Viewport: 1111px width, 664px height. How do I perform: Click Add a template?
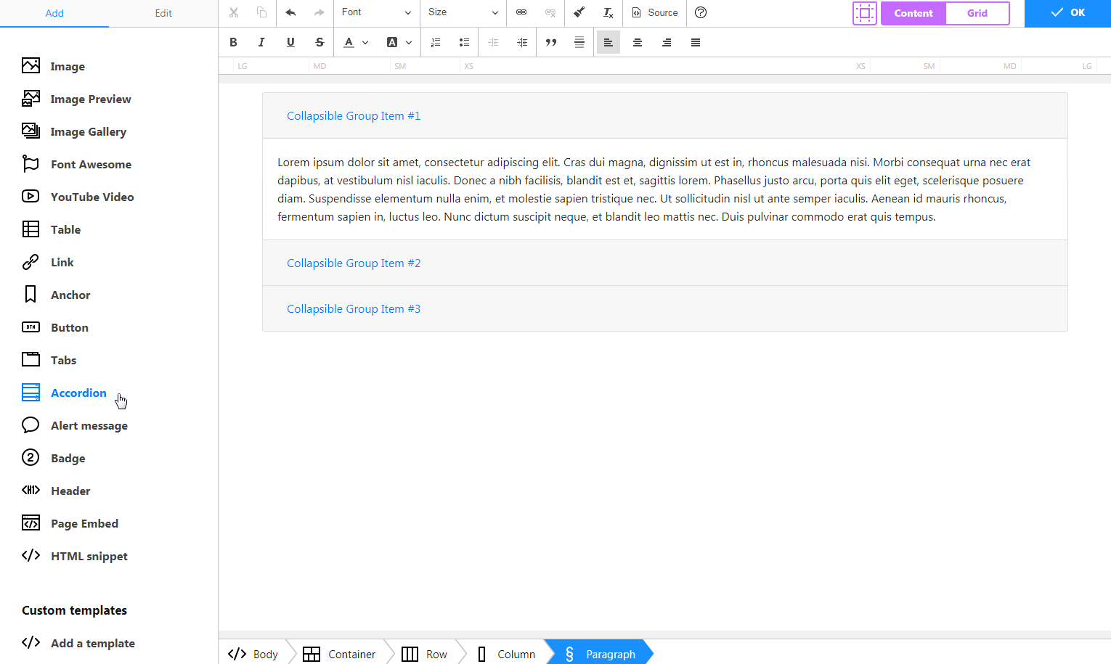point(78,643)
